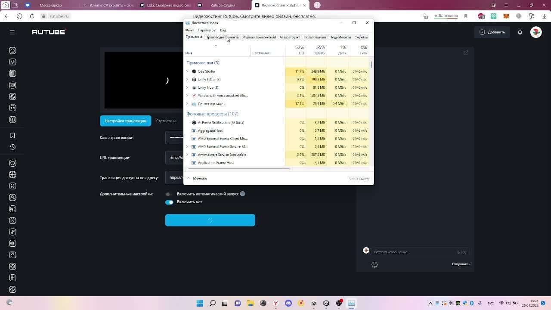
Task: Switch to the Подробности tab
Action: (x=340, y=37)
